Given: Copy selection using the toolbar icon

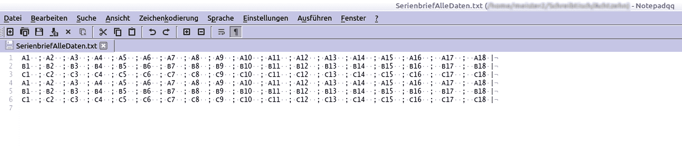Looking at the screenshot, I should (118, 32).
